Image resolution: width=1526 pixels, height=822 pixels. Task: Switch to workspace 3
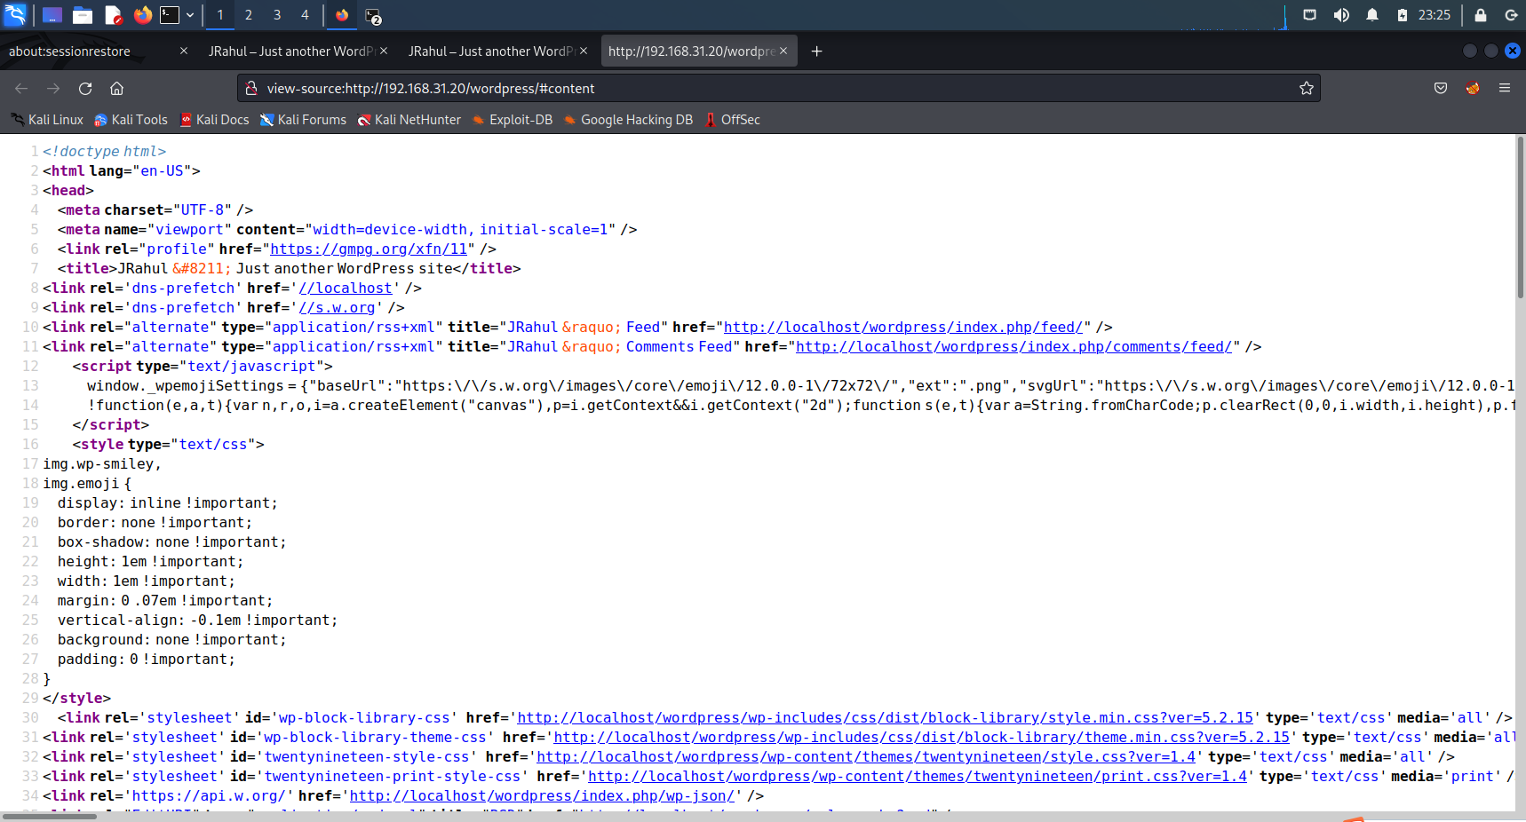(277, 15)
